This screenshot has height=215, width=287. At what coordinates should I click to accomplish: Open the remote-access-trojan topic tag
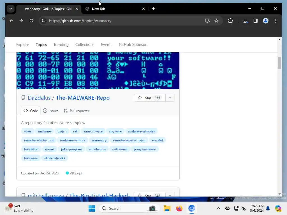point(129,140)
